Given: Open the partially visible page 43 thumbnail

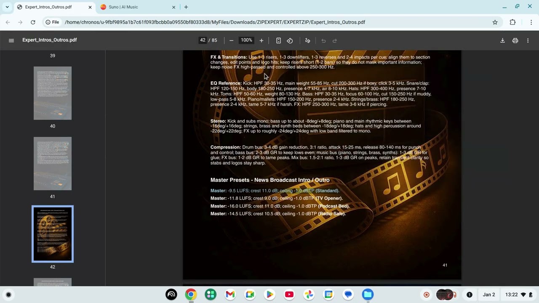Looking at the screenshot, I should [x=53, y=282].
